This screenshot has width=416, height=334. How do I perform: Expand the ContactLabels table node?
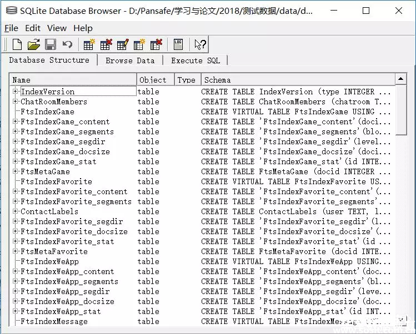coord(16,211)
